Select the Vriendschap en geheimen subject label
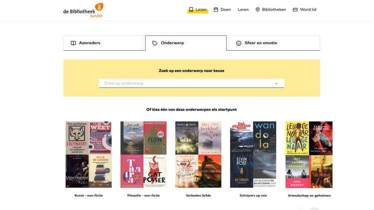This screenshot has height=210, width=374. coord(309,196)
